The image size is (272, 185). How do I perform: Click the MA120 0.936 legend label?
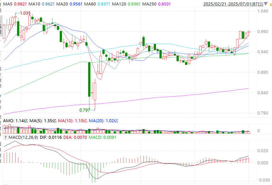(126, 4)
